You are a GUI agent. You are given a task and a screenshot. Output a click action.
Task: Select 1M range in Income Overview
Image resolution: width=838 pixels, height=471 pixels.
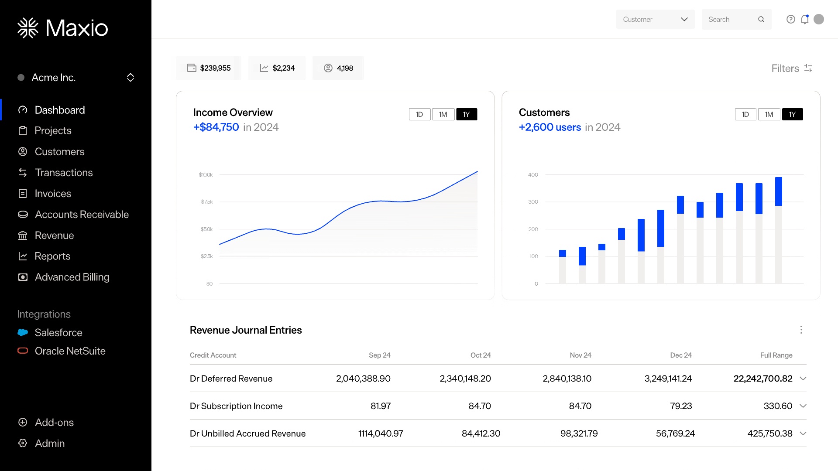(x=443, y=114)
